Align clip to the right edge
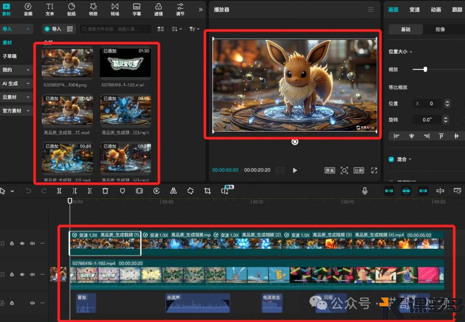Image resolution: width=465 pixels, height=322 pixels. coord(426,136)
